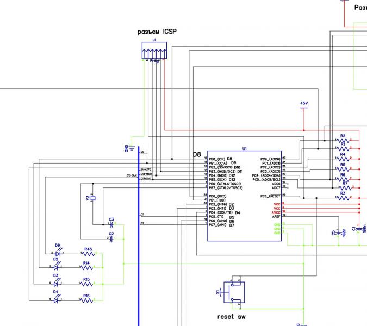Viewport: 367px width, 326px height.
Task: Click the R2 resistor symbol
Action: click(x=343, y=141)
